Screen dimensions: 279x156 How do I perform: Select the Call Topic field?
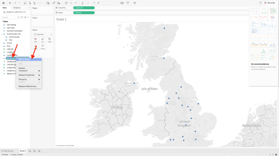11,28
